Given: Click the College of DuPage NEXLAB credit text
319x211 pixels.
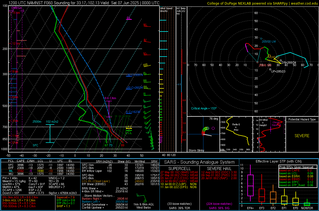Looking at the screenshot, I should [262, 3].
